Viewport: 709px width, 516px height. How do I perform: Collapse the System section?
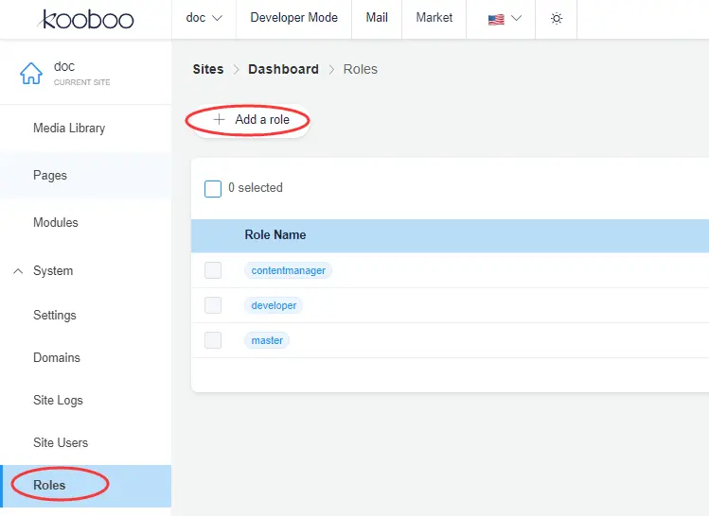tap(18, 271)
